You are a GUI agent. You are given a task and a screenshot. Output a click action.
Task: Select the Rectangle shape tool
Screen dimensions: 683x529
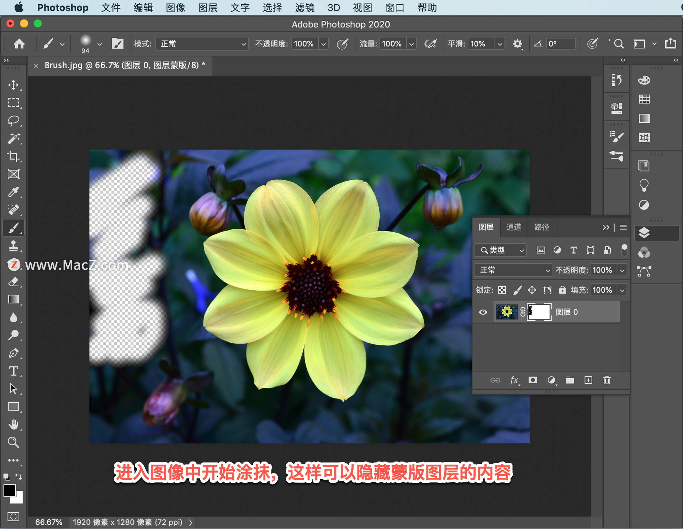tap(14, 407)
